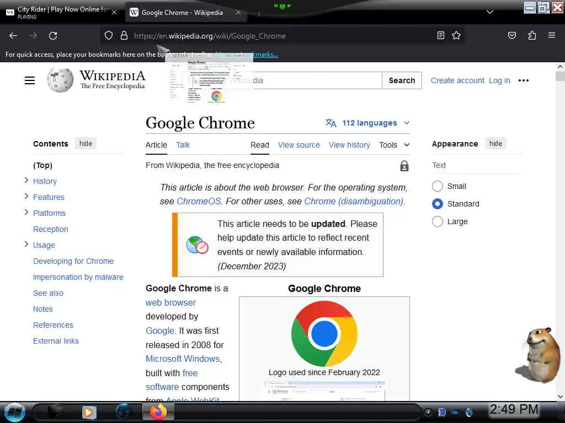Jump to (Top) in Contents
This screenshot has height=423, width=565.
click(x=42, y=165)
